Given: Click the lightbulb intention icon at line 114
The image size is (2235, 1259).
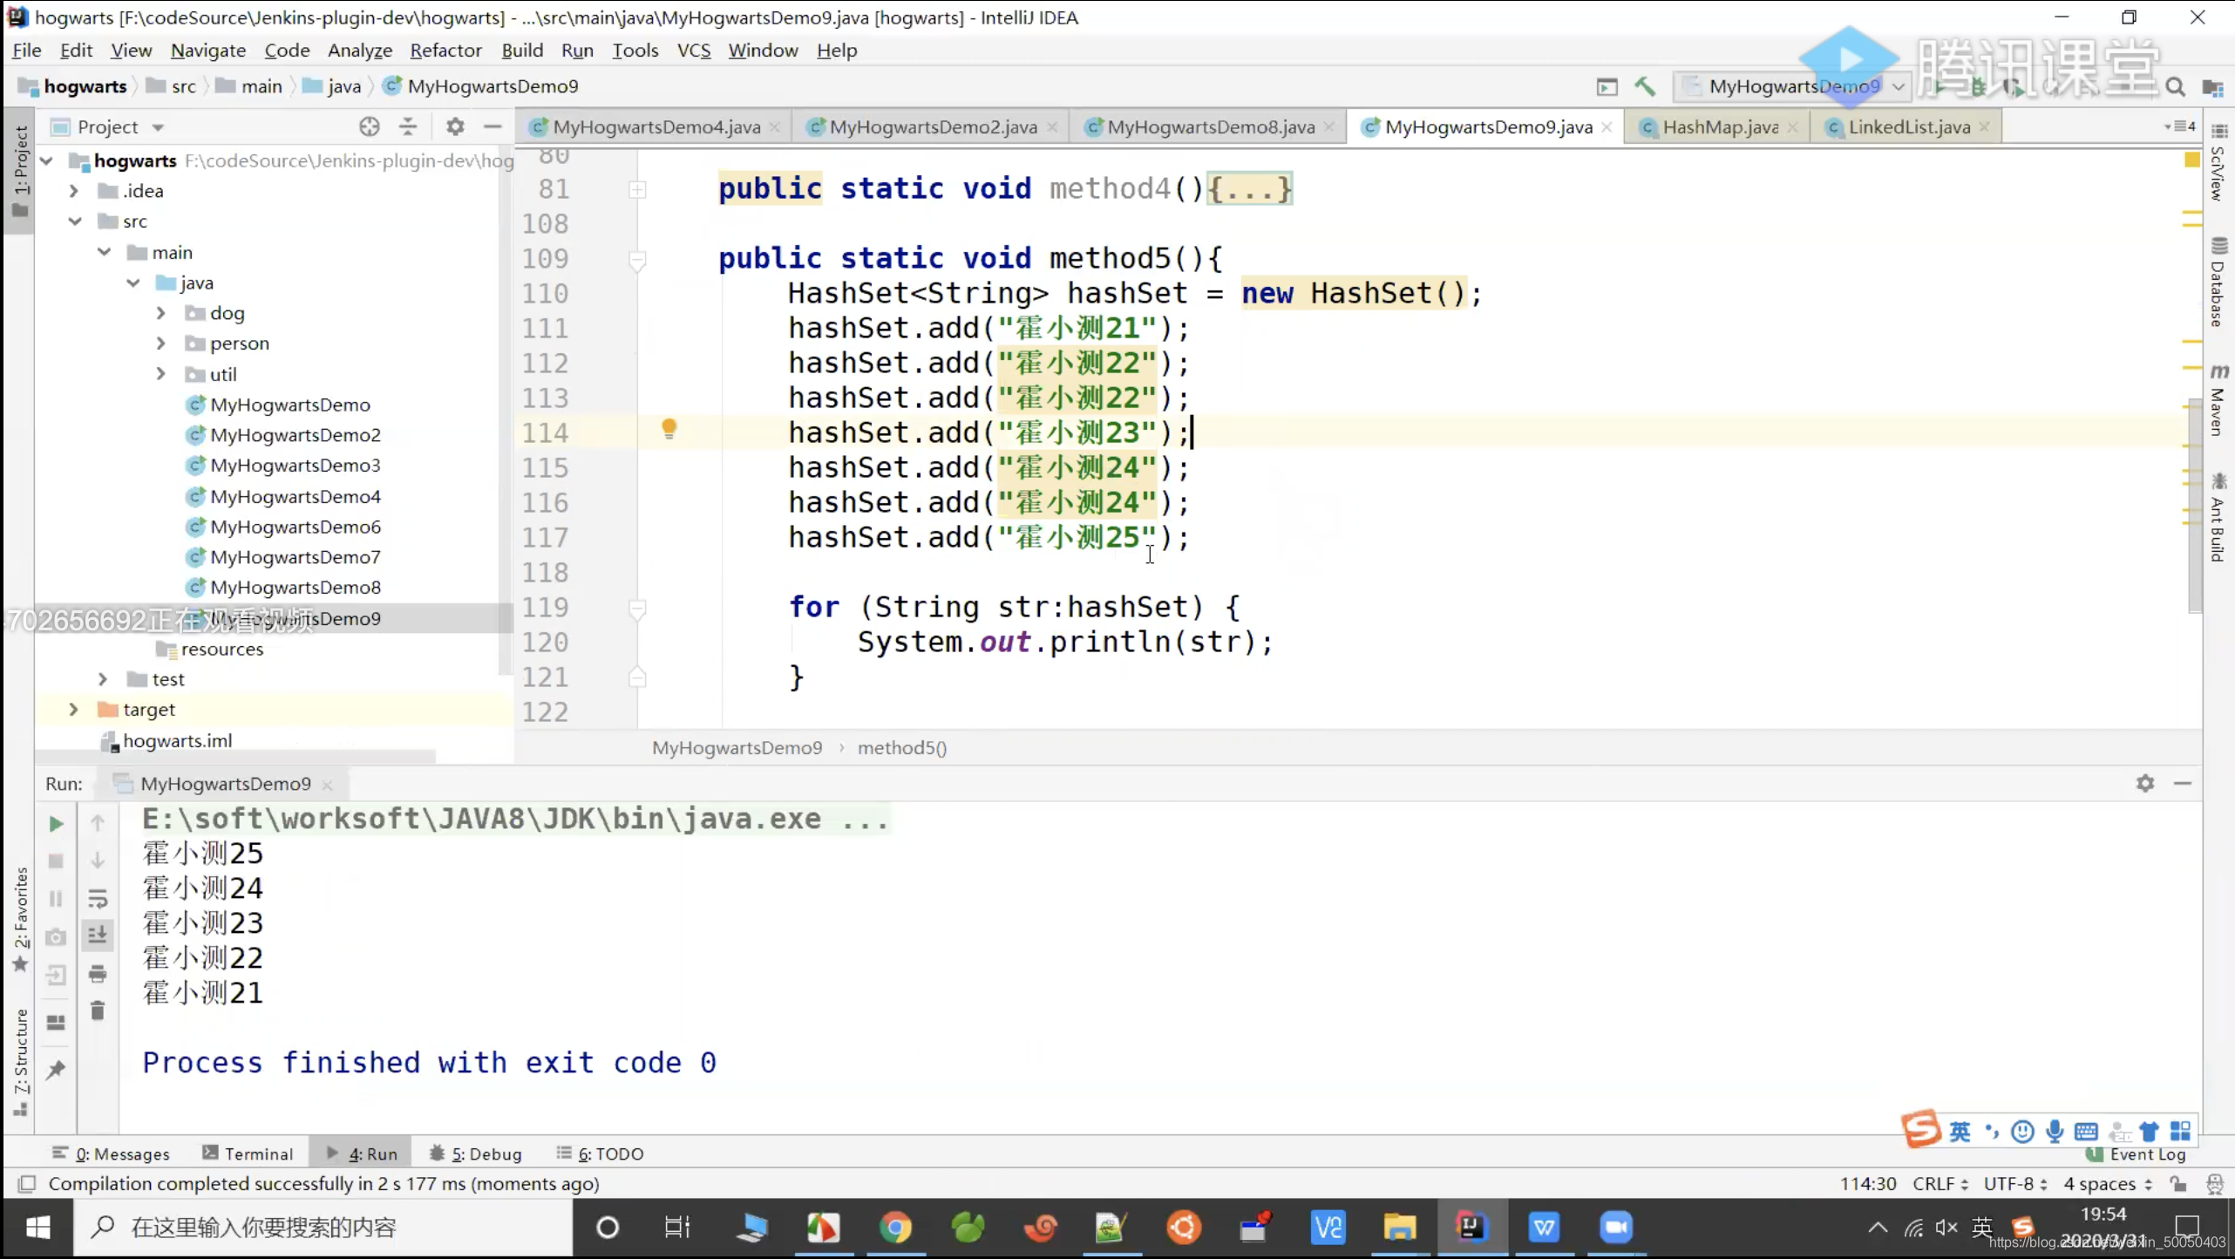Looking at the screenshot, I should [669, 429].
